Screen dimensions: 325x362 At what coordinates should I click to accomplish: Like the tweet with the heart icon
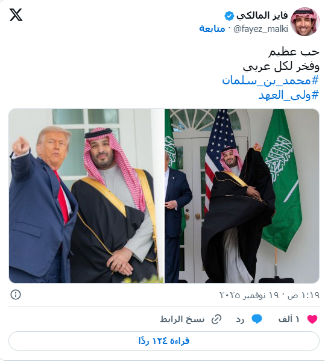tap(312, 319)
